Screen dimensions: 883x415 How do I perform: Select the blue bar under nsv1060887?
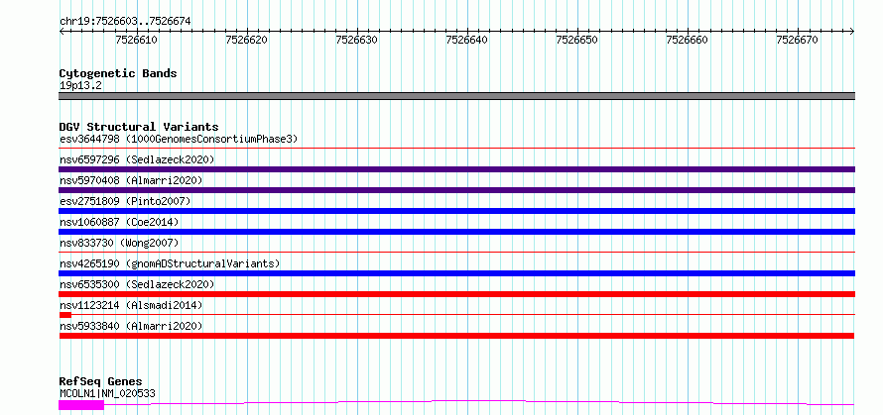[456, 232]
